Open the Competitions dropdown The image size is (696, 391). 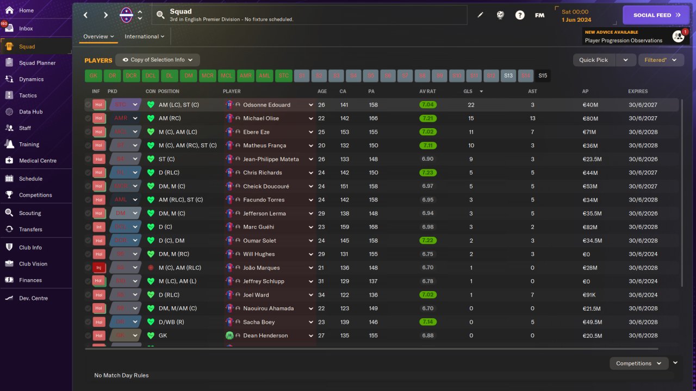coord(639,363)
